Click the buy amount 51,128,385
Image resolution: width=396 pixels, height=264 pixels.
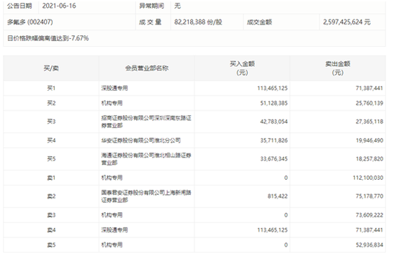(x=274, y=103)
